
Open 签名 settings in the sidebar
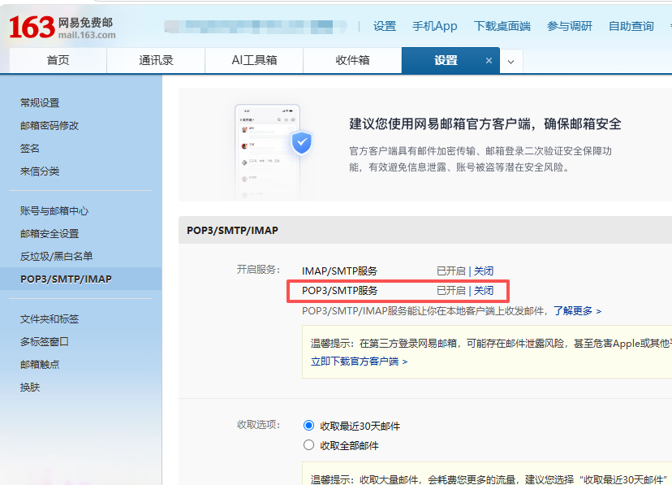click(x=29, y=149)
